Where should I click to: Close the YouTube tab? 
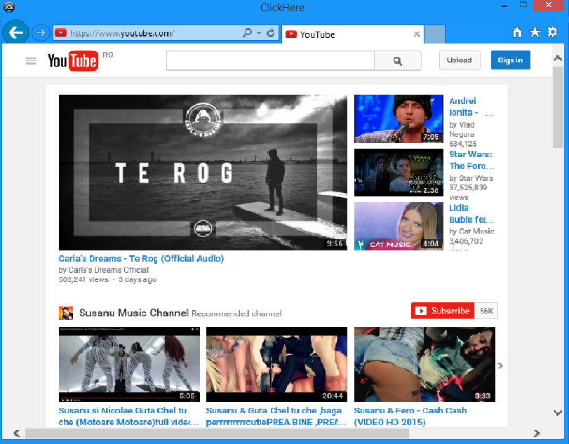tap(417, 34)
